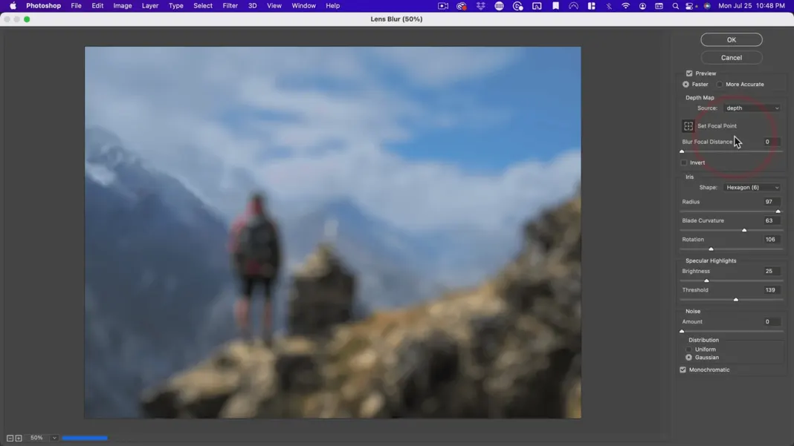794x446 pixels.
Task: Click the circular G recorder menu bar icon
Action: click(517, 5)
